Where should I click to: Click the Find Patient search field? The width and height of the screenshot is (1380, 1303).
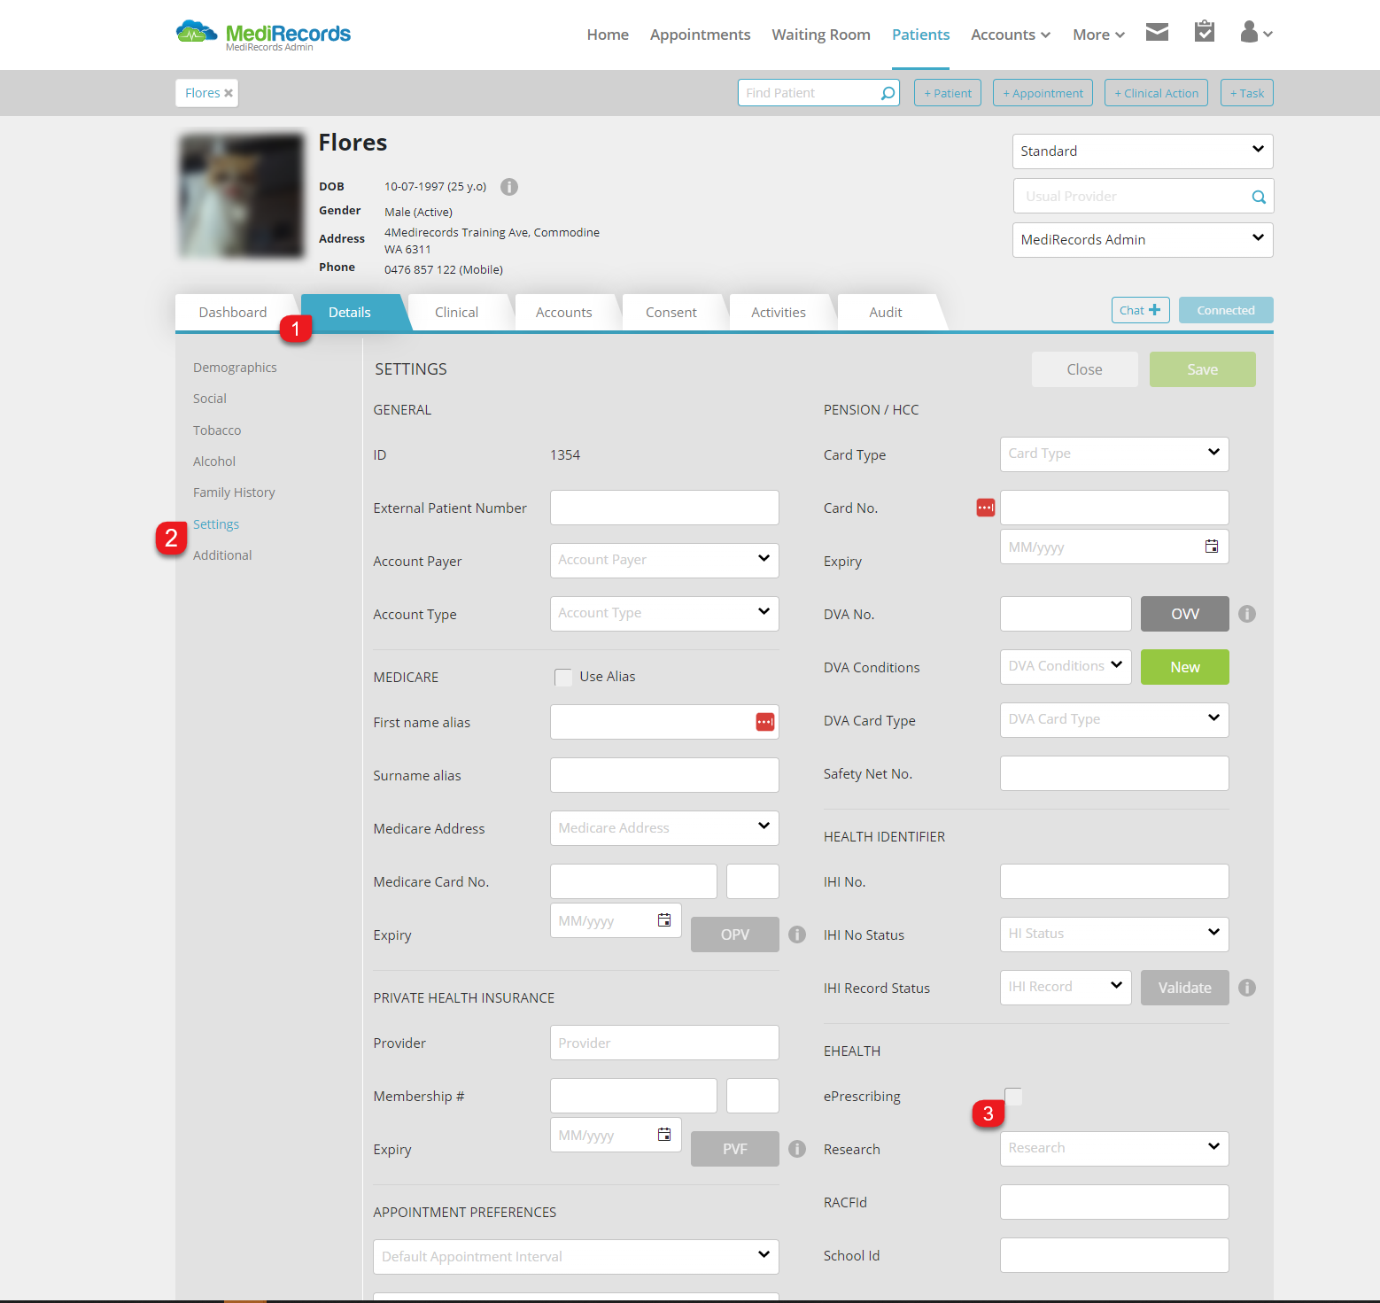[x=818, y=93]
